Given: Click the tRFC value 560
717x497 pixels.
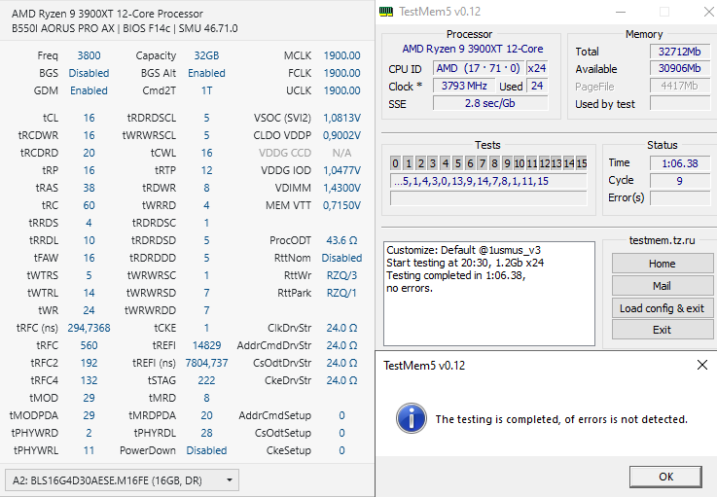Looking at the screenshot, I should point(89,345).
